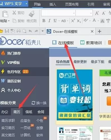Select the 信纸 category tab
Screen dimensions: 111x140
(x=29, y=112)
